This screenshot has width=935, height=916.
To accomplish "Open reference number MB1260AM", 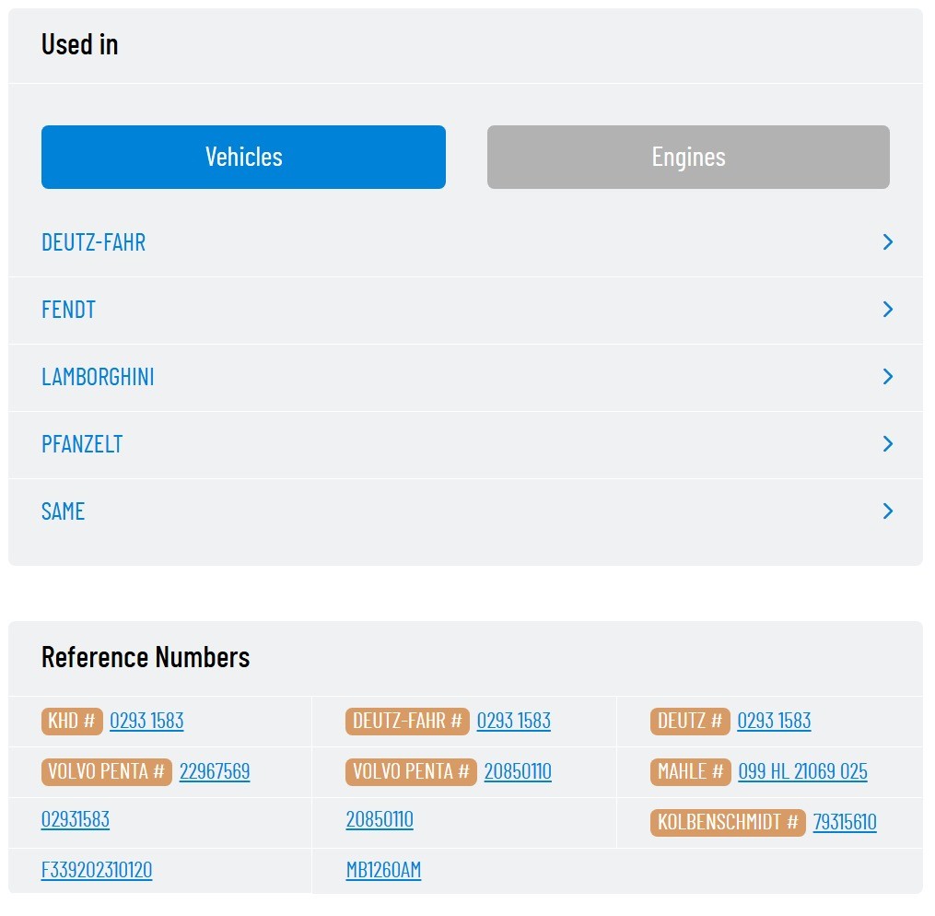I will (383, 870).
